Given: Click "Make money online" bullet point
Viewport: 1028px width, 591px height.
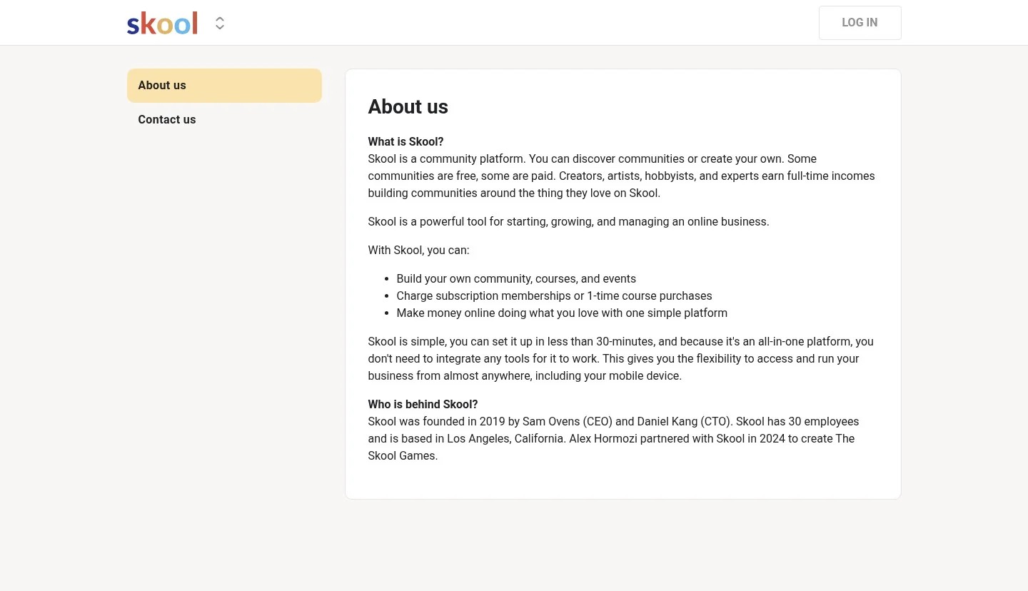Looking at the screenshot, I should [x=562, y=313].
